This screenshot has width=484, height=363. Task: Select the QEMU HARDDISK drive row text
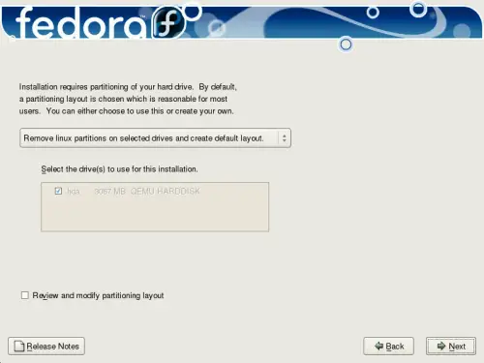166,192
